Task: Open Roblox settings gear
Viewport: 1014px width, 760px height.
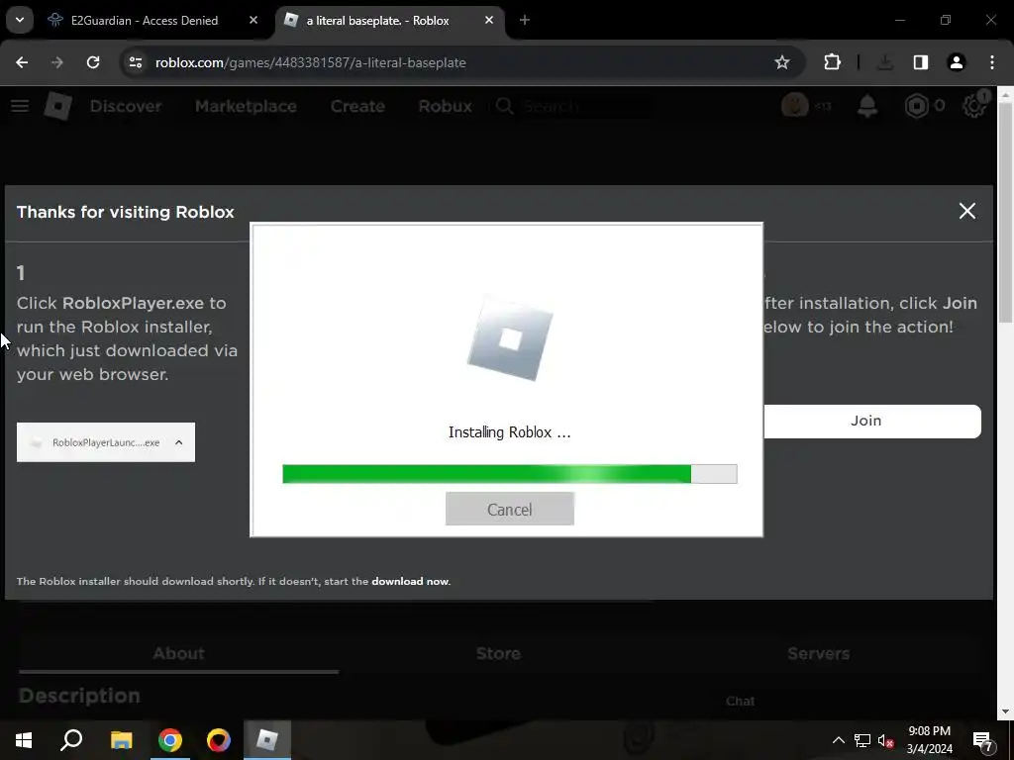Action: click(974, 106)
